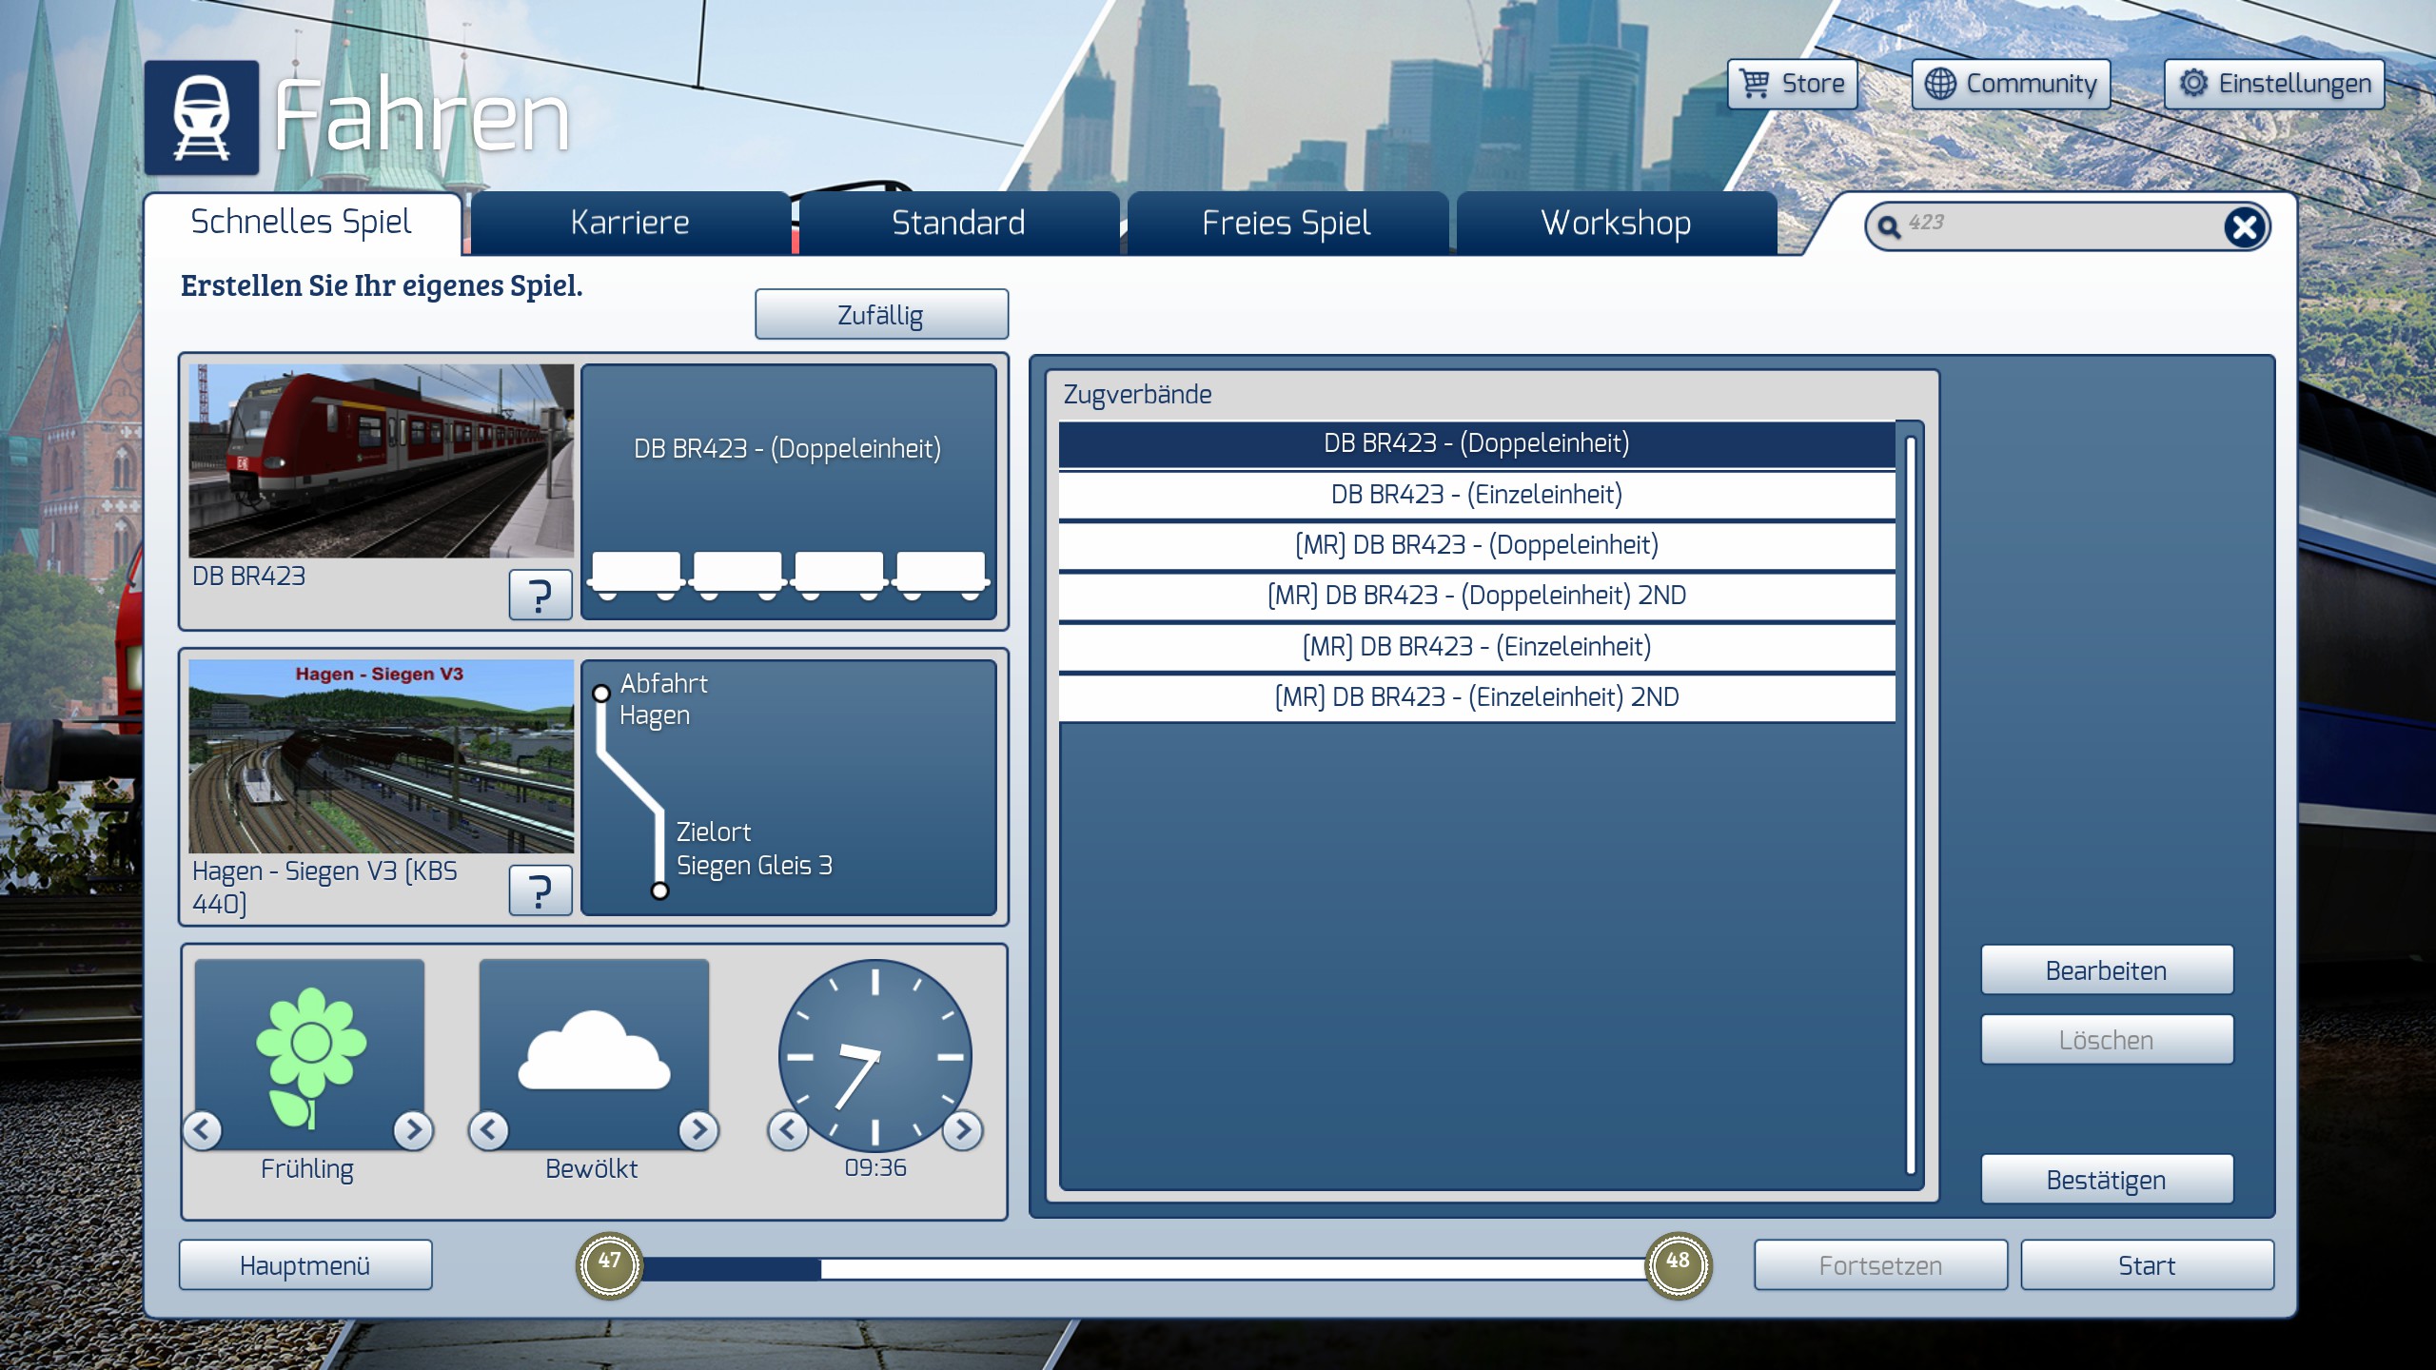The height and width of the screenshot is (1370, 2436).
Task: Select [MR] DB BR423 - (Einzeleinheit) 2ND consist
Action: click(1476, 697)
